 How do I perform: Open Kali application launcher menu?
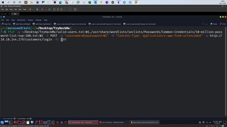pyautogui.click(x=2, y=122)
